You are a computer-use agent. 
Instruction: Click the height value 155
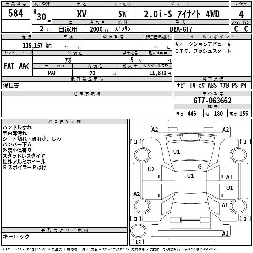tap(244, 114)
